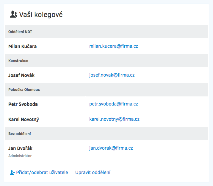Click the josef.novak@firma.cz email link

click(112, 75)
